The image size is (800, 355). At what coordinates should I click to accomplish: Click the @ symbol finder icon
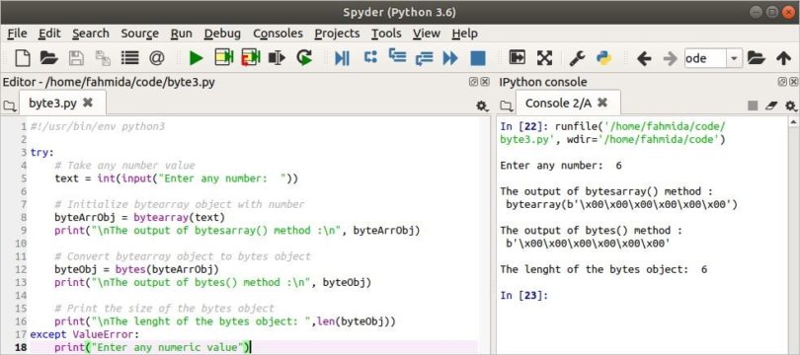click(x=157, y=58)
